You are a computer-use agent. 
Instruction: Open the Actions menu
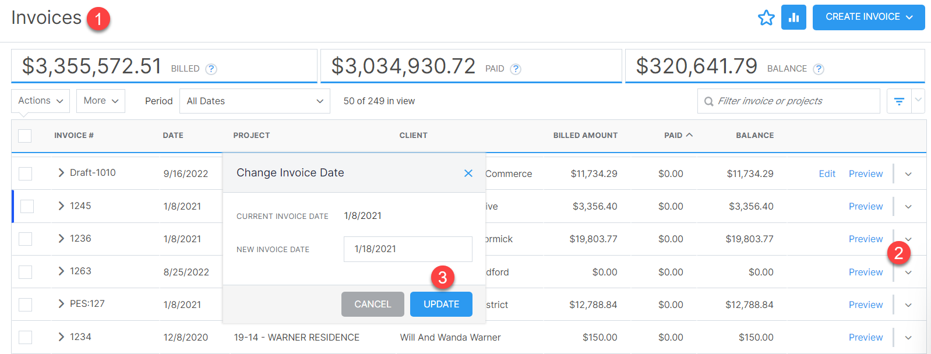(40, 101)
